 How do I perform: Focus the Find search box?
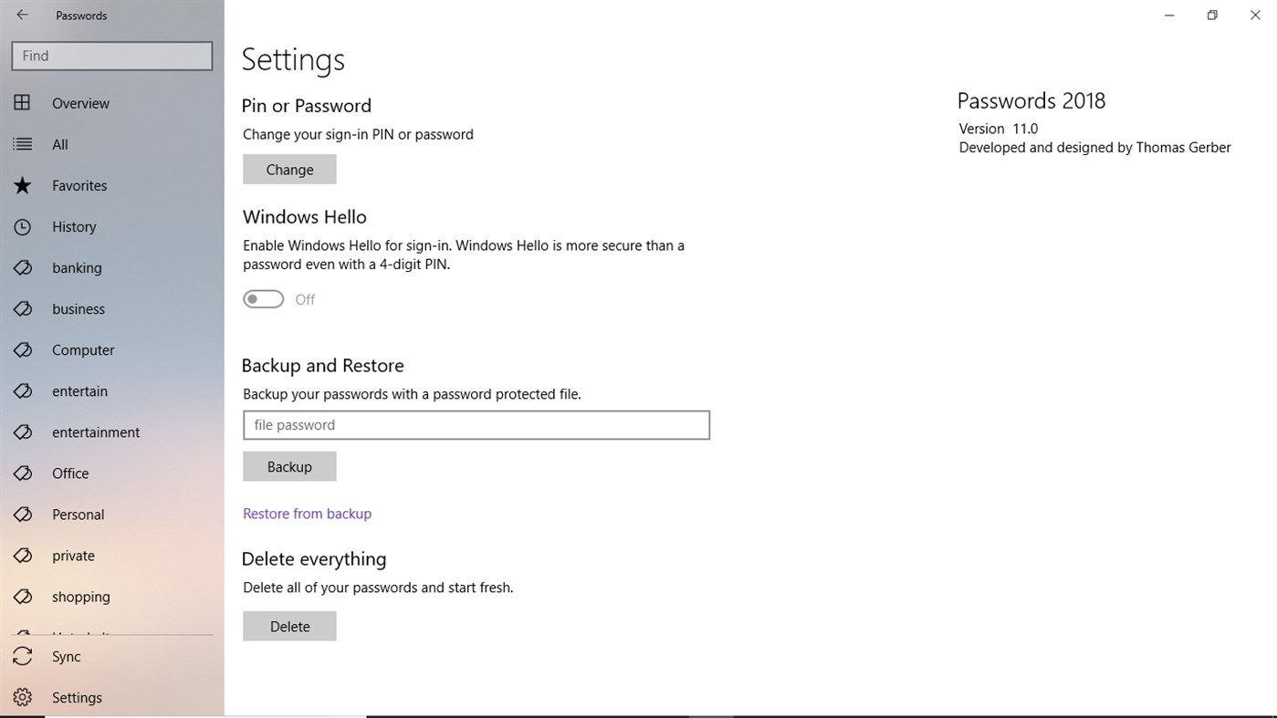click(x=112, y=56)
